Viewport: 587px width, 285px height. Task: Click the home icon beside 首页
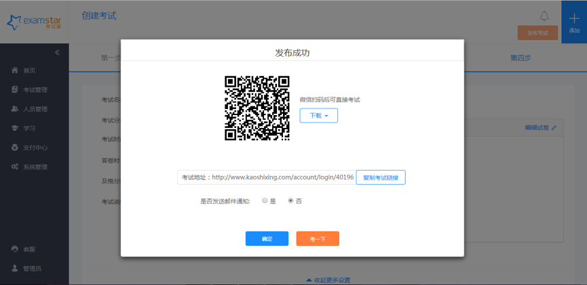pyautogui.click(x=15, y=70)
